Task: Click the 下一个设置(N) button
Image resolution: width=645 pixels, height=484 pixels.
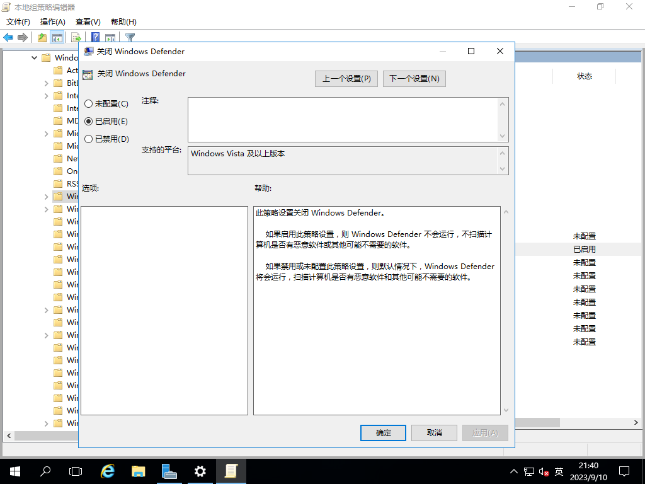Action: (x=414, y=79)
